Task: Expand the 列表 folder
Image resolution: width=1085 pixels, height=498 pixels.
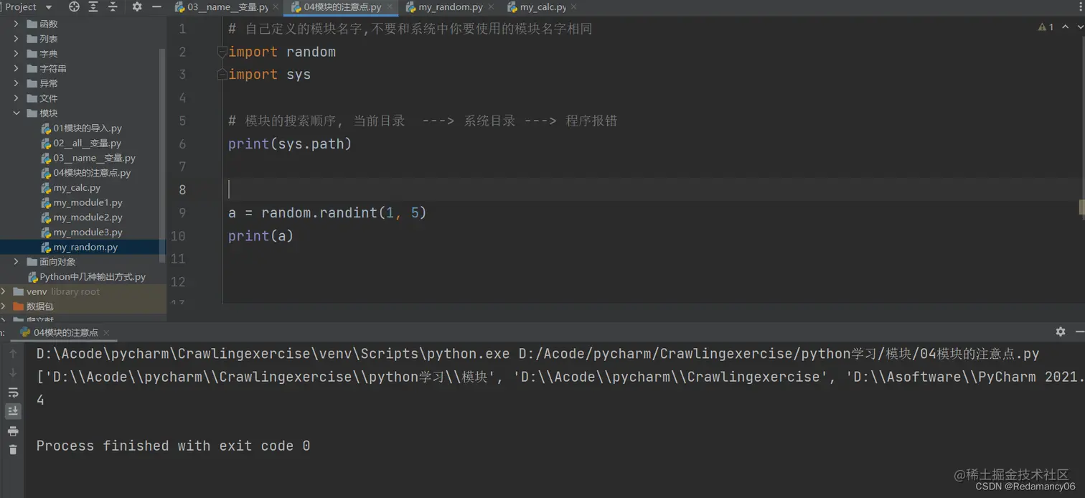Action: [17, 39]
